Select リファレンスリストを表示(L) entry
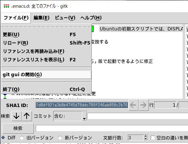 [x=46, y=60]
